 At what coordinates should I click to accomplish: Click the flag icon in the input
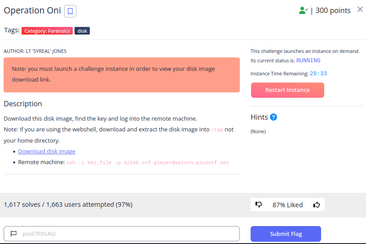click(x=13, y=234)
